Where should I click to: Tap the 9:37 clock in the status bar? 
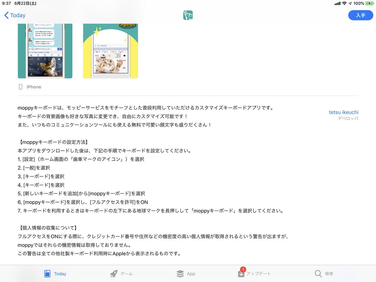click(7, 3)
